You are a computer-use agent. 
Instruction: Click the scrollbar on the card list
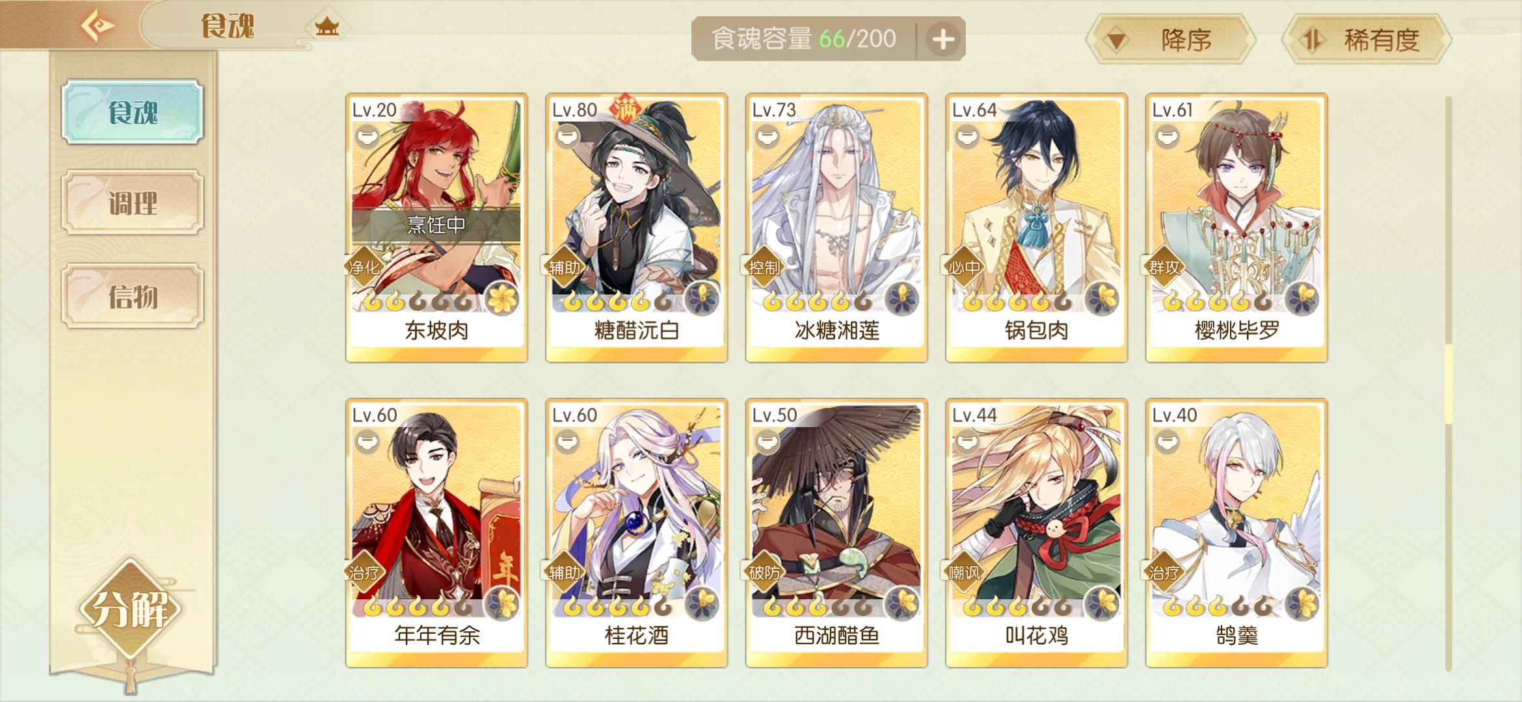coord(1449,383)
